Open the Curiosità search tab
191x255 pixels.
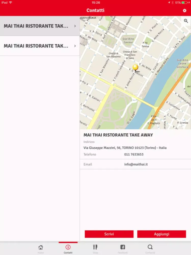click(150, 249)
